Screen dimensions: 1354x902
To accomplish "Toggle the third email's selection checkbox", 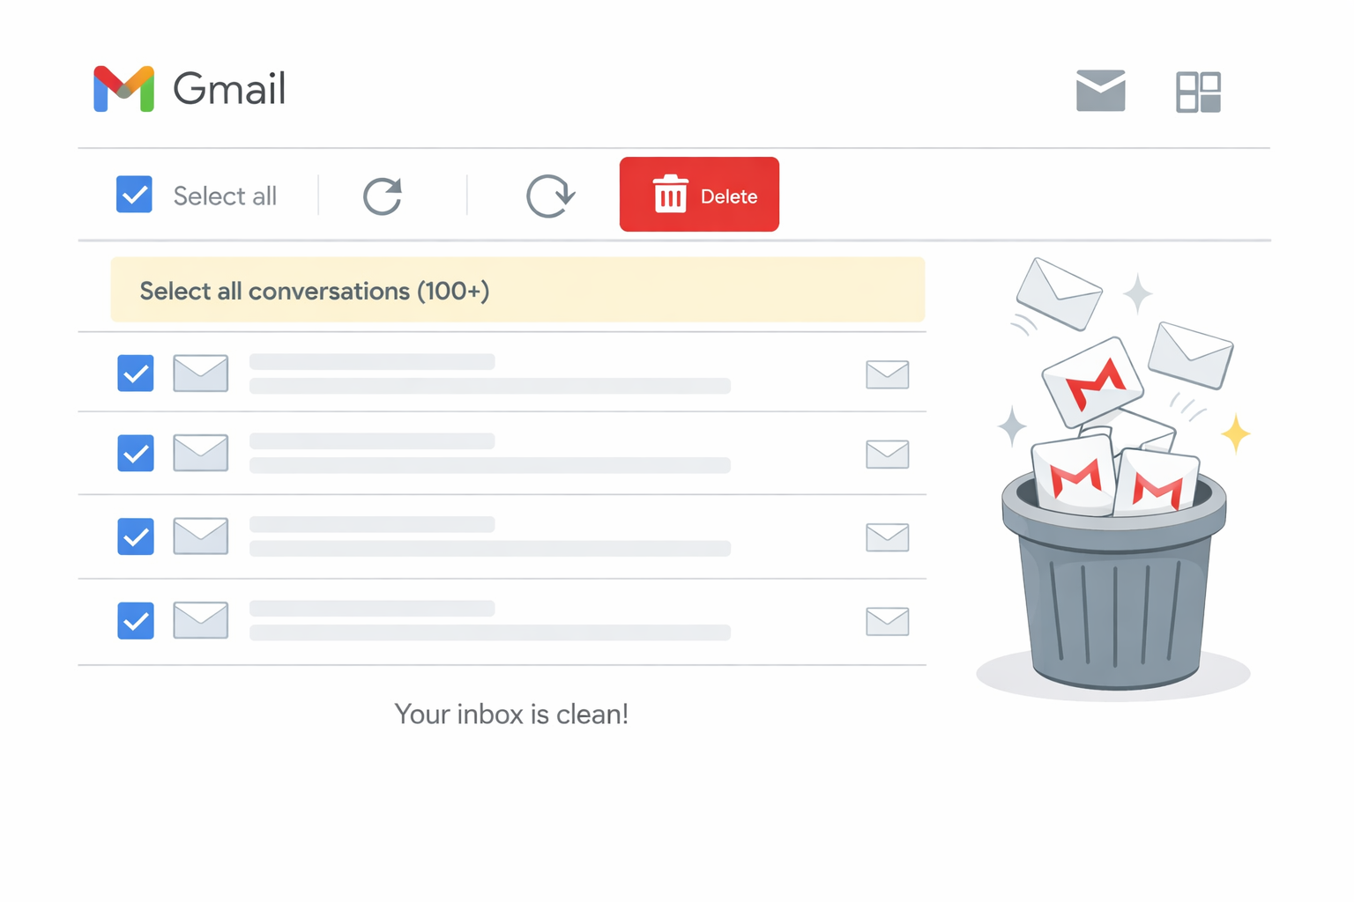I will 135,537.
